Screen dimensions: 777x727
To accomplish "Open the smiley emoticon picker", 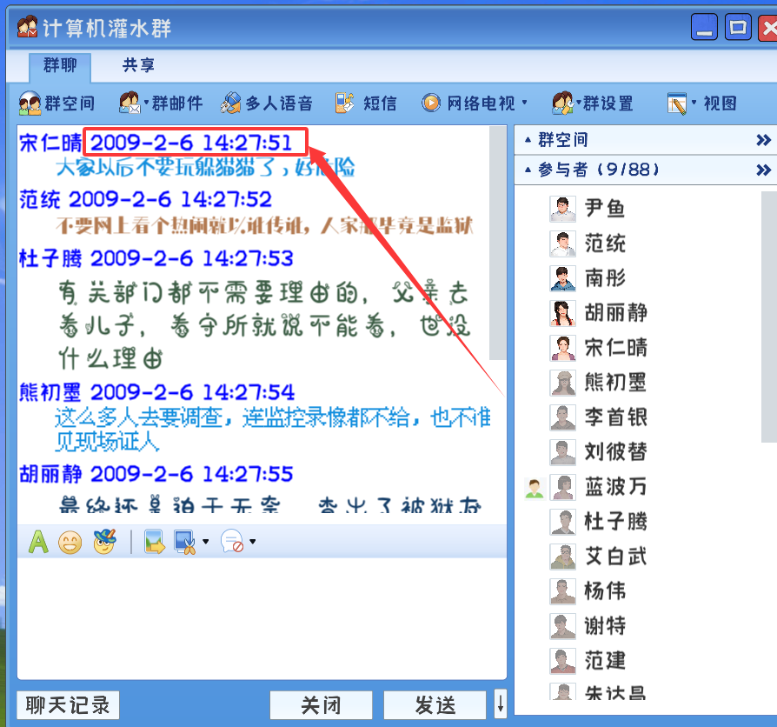I will 70,542.
